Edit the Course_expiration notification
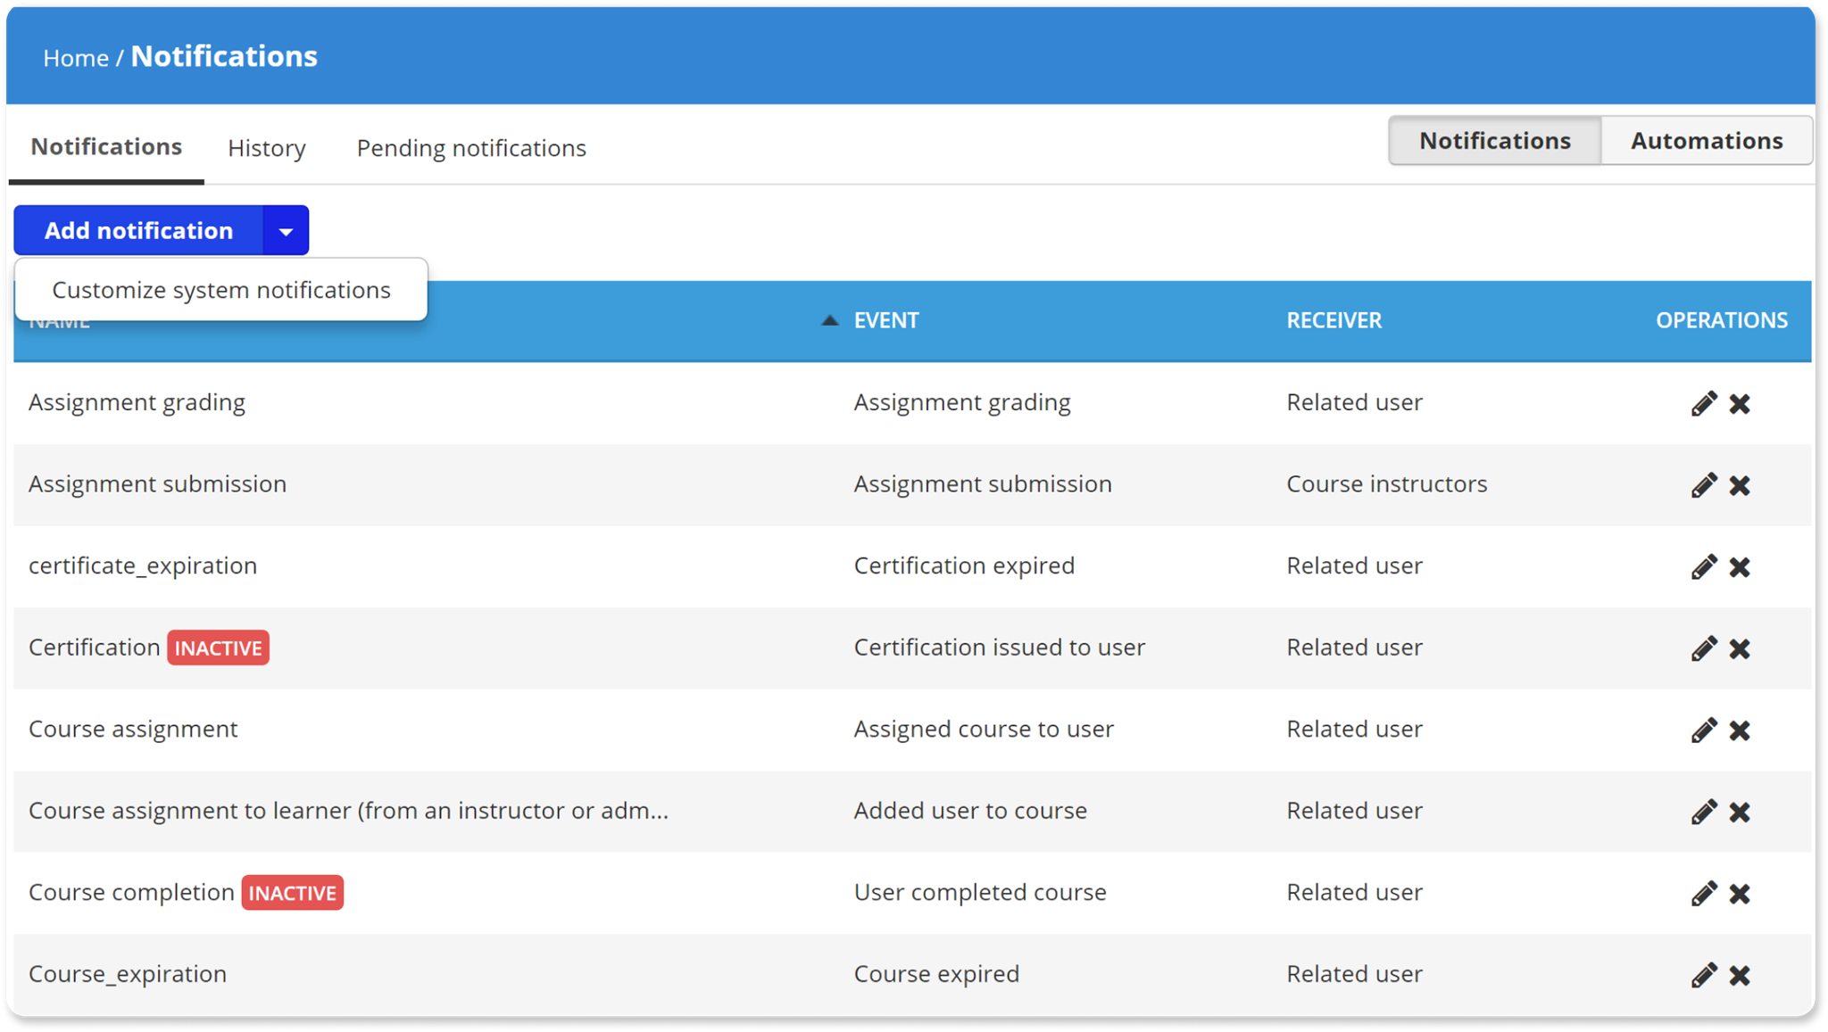 (x=1703, y=974)
